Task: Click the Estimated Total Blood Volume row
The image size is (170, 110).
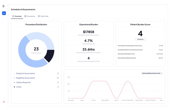Action: coord(140,58)
